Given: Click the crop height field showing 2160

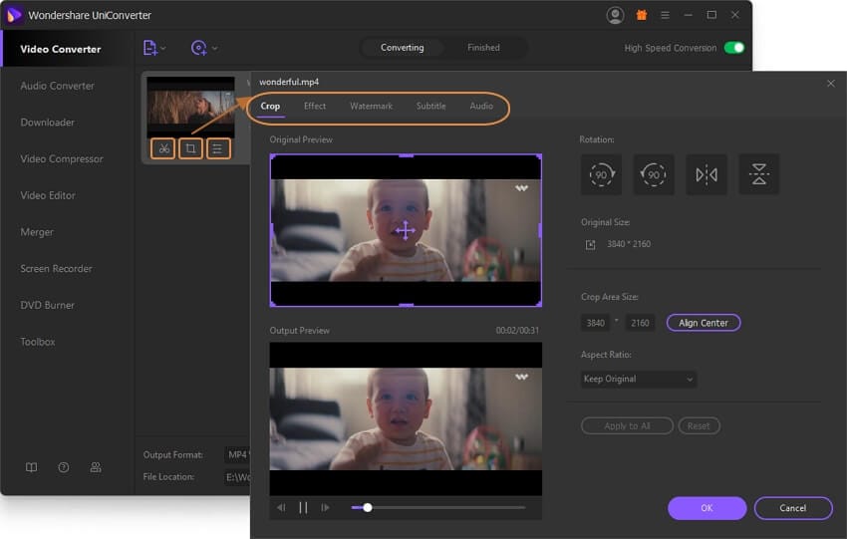Looking at the screenshot, I should [x=640, y=323].
